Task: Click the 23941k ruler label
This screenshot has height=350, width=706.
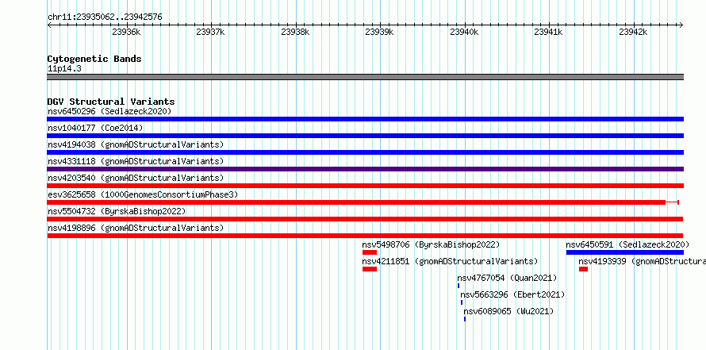Action: (x=549, y=32)
